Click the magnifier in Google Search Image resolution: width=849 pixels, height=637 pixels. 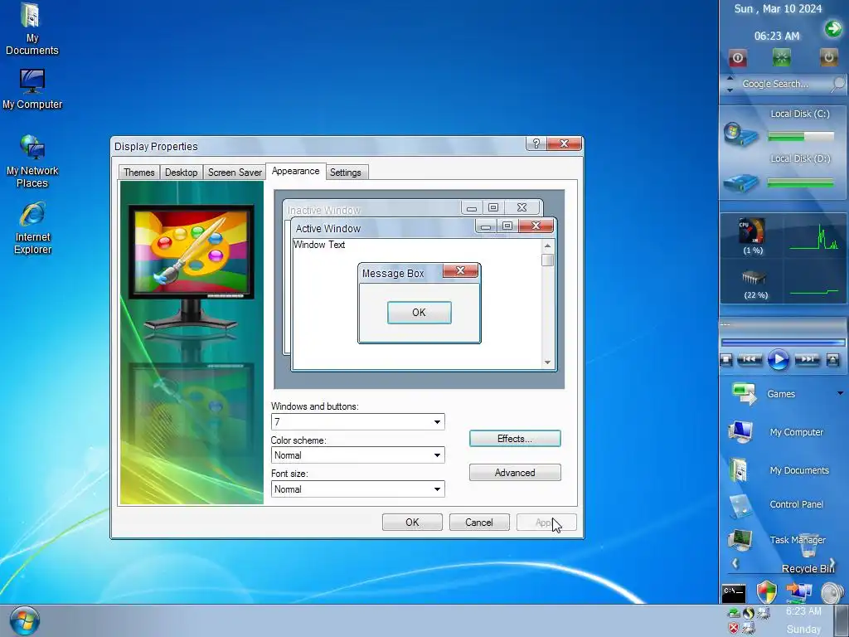click(x=837, y=84)
